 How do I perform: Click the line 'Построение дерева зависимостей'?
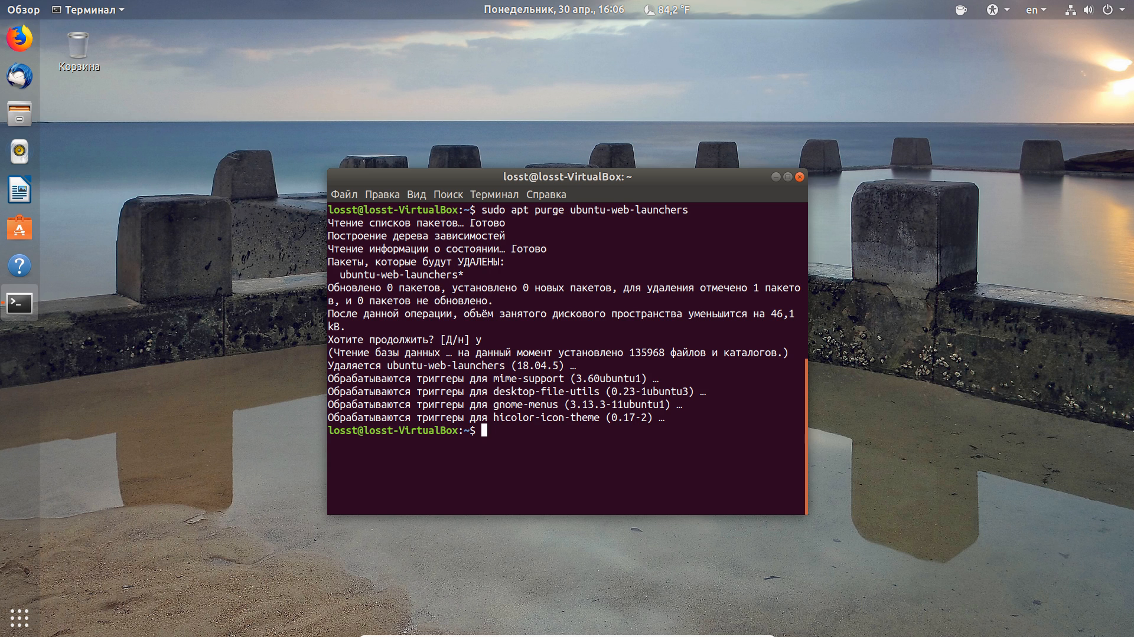416,236
